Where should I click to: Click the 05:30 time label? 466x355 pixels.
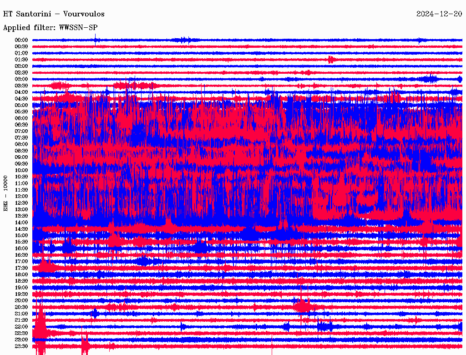(x=21, y=112)
